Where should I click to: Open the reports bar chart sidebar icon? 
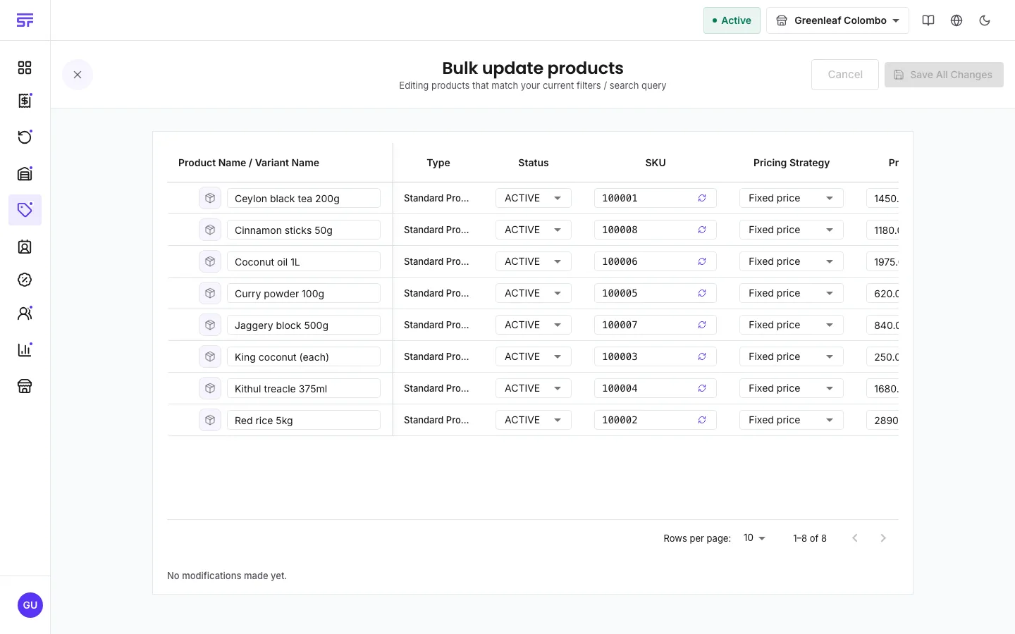coord(25,349)
